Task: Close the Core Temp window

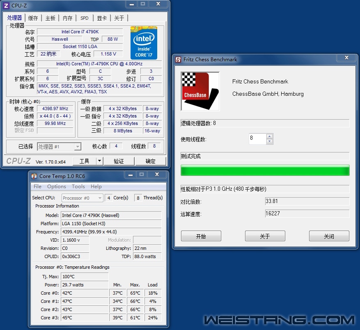Action: pyautogui.click(x=157, y=174)
